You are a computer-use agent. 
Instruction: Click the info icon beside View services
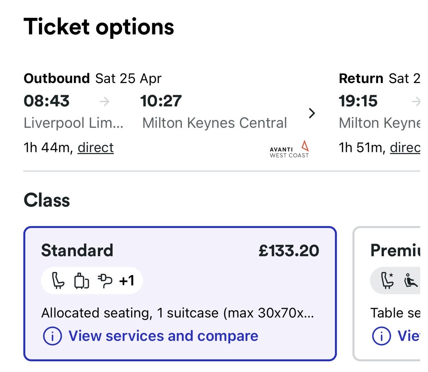(52, 336)
